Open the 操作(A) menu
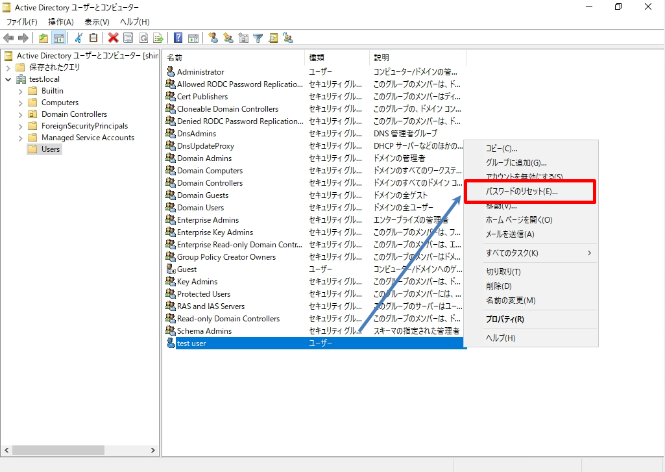Image resolution: width=665 pixels, height=472 pixels. [x=60, y=22]
